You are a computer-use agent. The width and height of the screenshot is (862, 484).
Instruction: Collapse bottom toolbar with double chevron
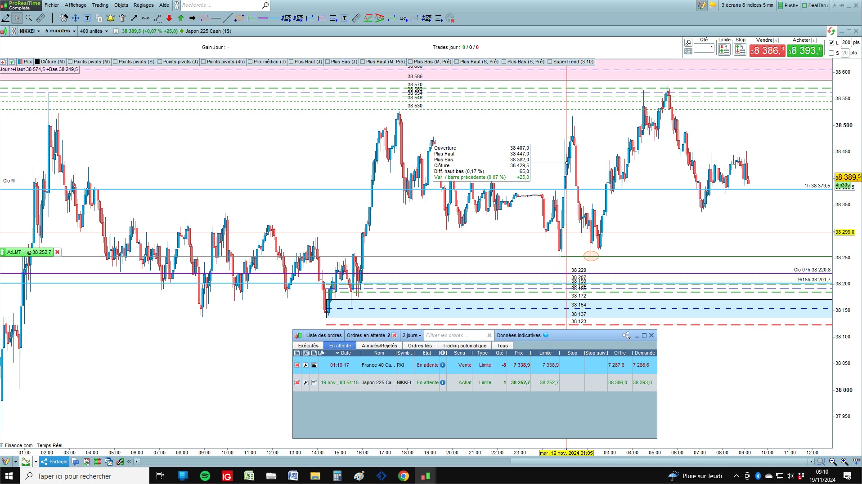click(129, 462)
